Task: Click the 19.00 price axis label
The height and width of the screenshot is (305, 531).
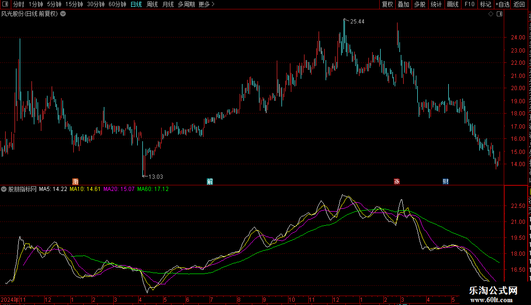Action: coord(518,101)
